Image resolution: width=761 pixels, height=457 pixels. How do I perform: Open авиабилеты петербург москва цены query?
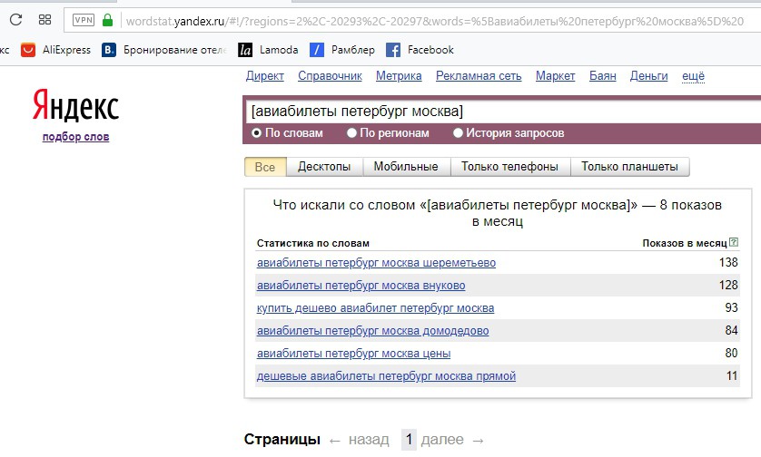353,354
